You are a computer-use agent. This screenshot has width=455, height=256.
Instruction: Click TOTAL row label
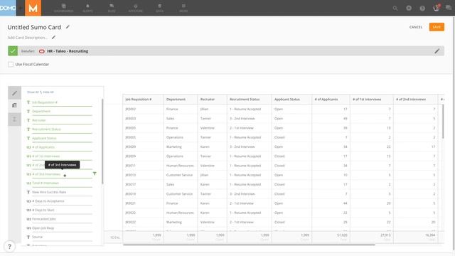(x=115, y=238)
